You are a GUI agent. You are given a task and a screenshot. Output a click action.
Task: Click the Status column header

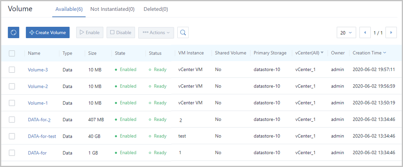(x=155, y=53)
